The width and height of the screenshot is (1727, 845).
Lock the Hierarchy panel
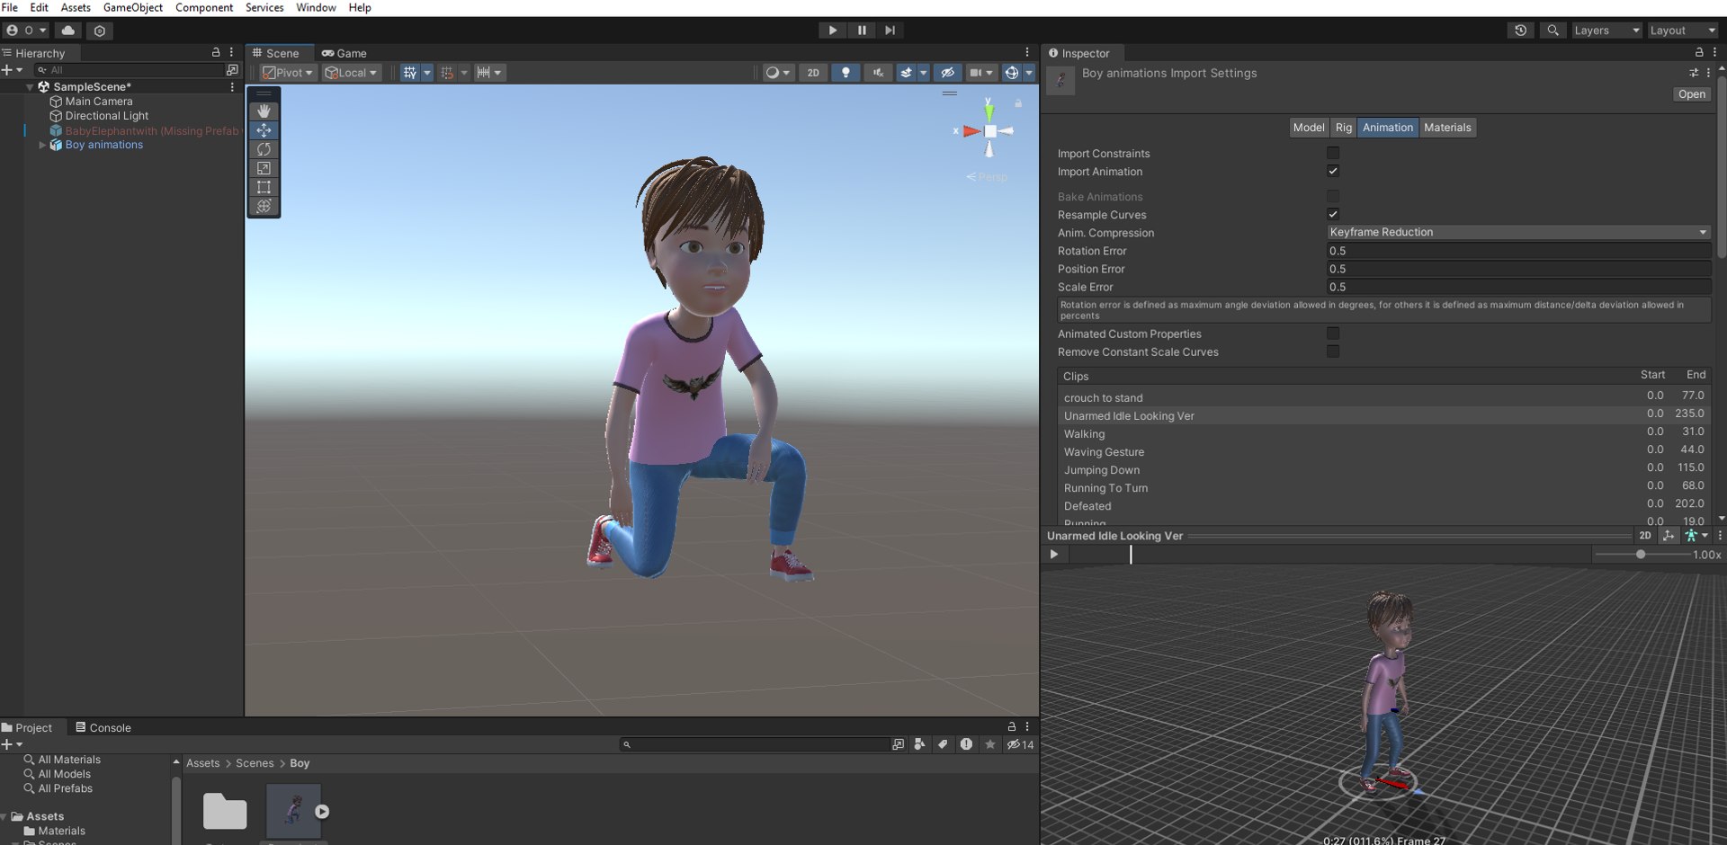click(216, 52)
